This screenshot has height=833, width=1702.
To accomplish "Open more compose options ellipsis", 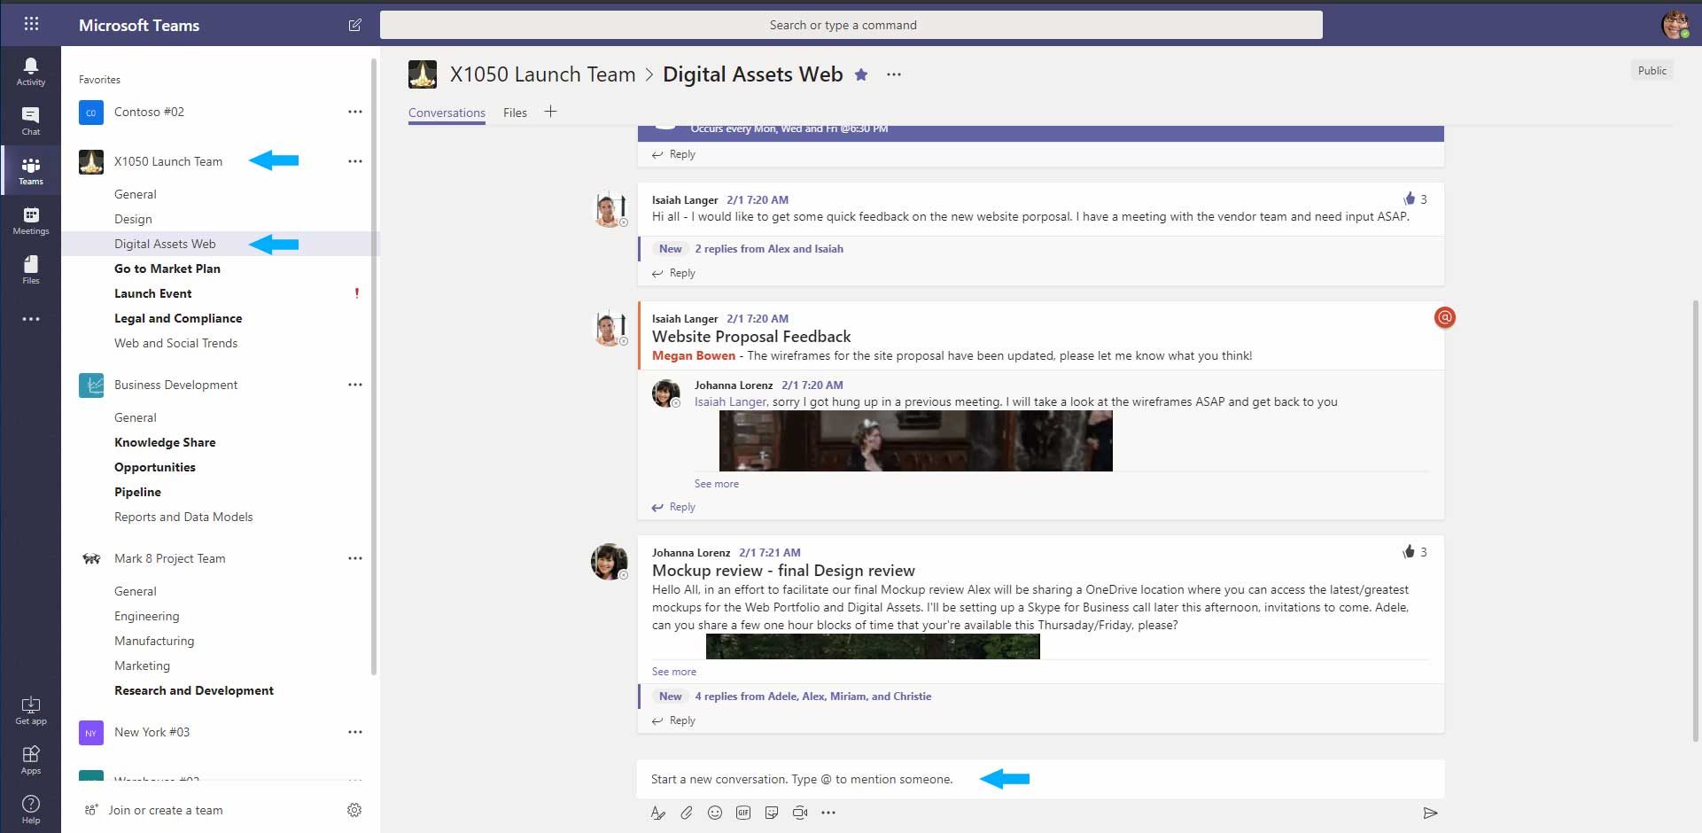I will 828,813.
